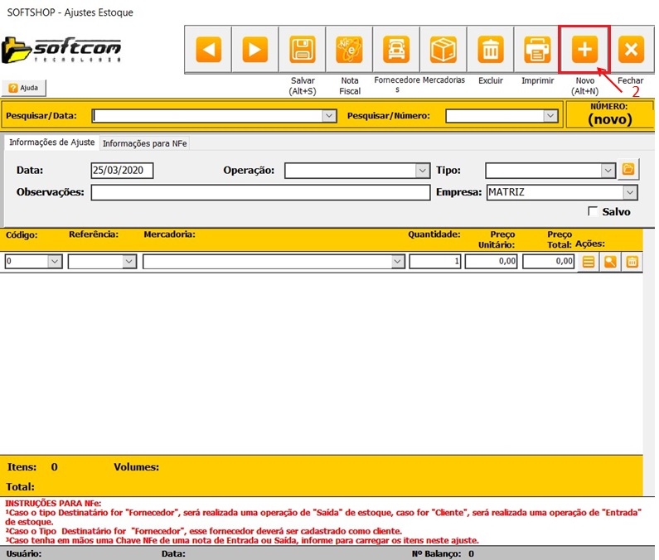659x560 pixels.
Task: Click the Ajuda help button
Action: [x=24, y=87]
